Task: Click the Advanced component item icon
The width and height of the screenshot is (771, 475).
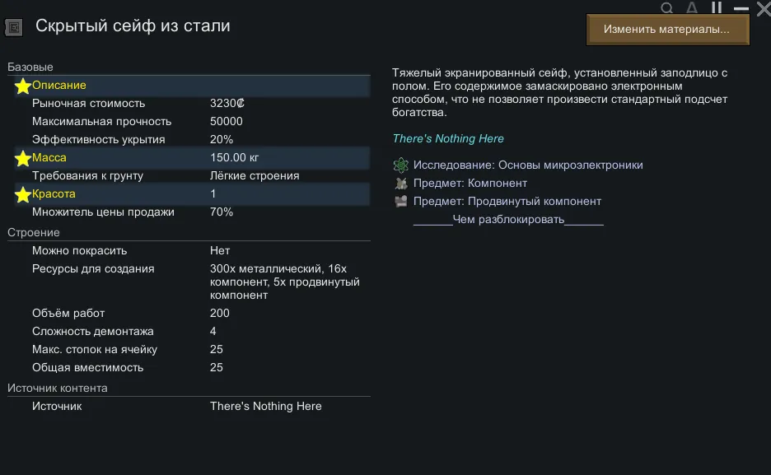Action: pos(401,201)
